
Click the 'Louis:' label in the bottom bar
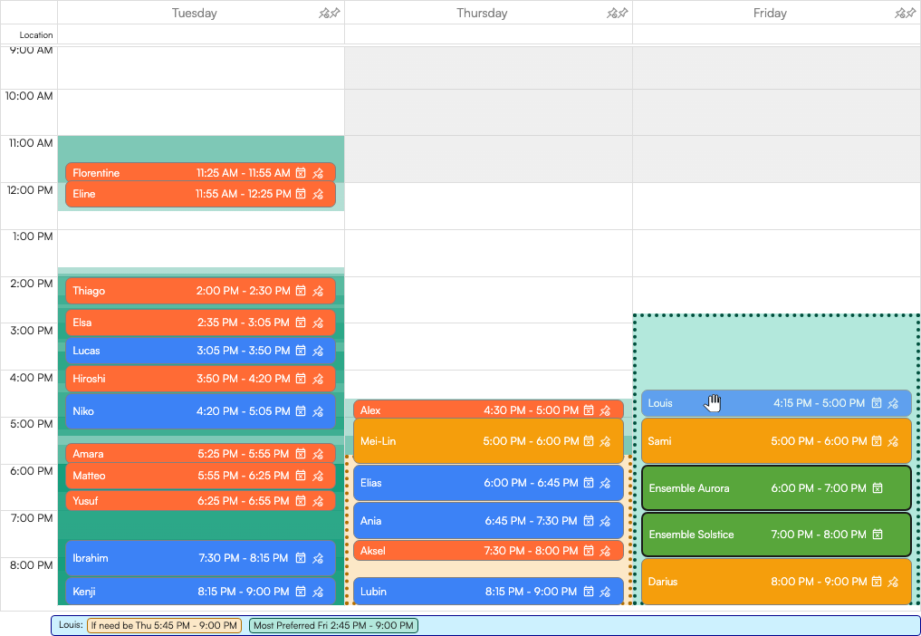[x=71, y=625]
